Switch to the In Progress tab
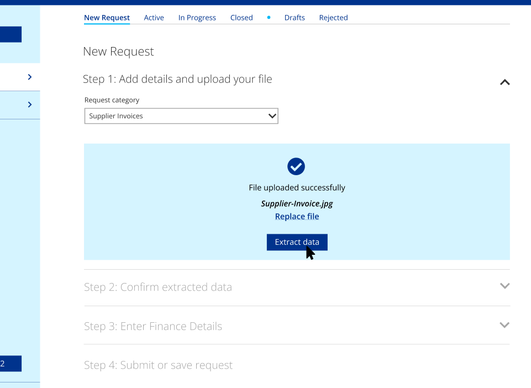The height and width of the screenshot is (388, 531). point(197,18)
